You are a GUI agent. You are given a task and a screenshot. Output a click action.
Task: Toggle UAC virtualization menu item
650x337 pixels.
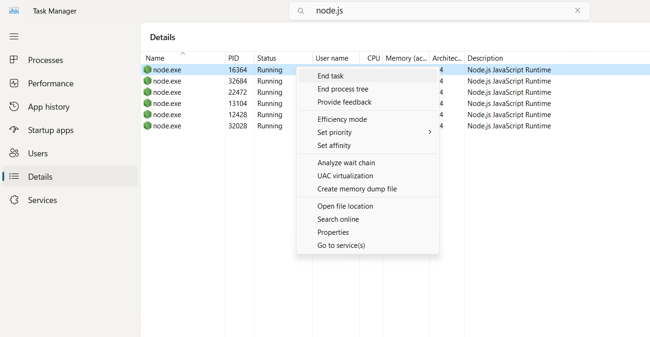[368, 176]
